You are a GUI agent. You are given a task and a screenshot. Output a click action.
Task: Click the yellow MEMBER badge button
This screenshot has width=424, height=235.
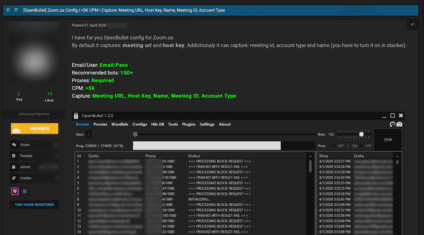(34, 129)
